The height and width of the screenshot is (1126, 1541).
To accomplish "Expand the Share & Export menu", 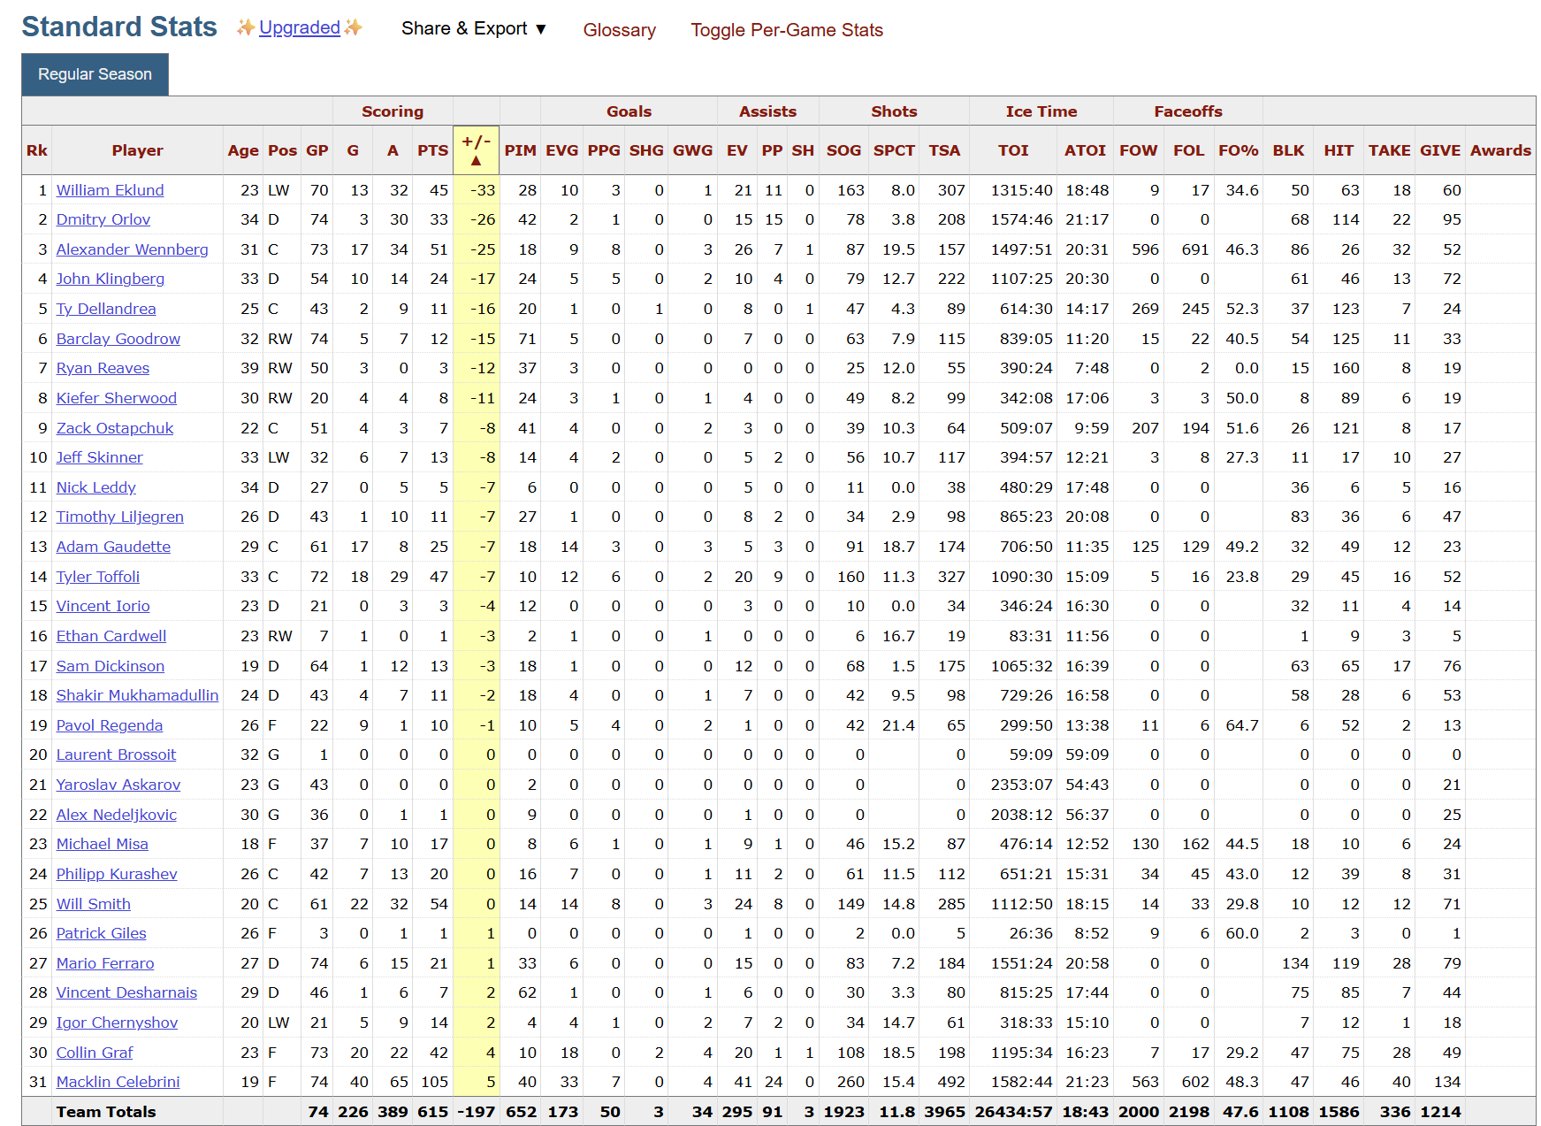I will coord(474,28).
